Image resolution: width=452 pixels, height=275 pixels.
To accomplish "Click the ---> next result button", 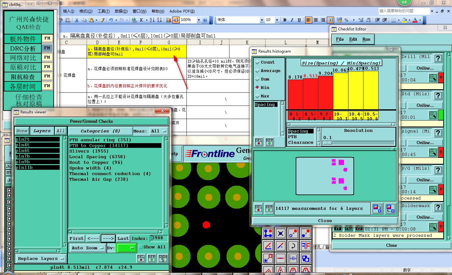I will [x=108, y=238].
